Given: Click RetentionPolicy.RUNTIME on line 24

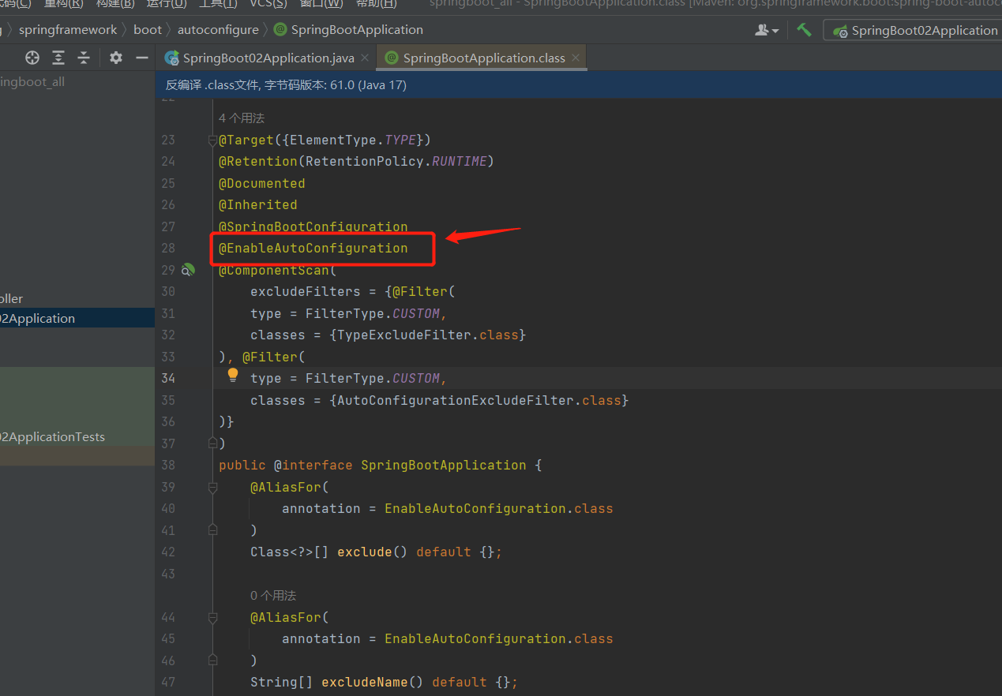Looking at the screenshot, I should pyautogui.click(x=396, y=162).
